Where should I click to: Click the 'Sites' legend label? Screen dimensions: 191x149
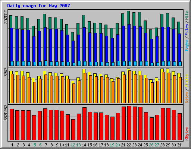click(187, 98)
